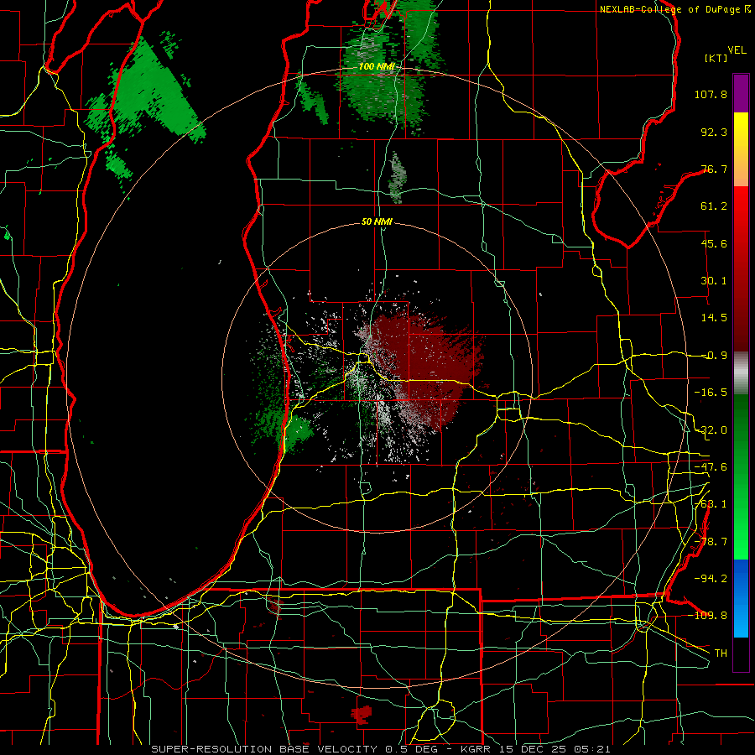This screenshot has width=755, height=755.
Task: Click the -94.2 value on velocity scale
Action: pos(711,579)
